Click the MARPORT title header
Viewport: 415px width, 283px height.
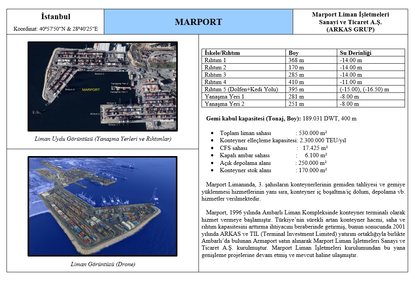click(198, 22)
